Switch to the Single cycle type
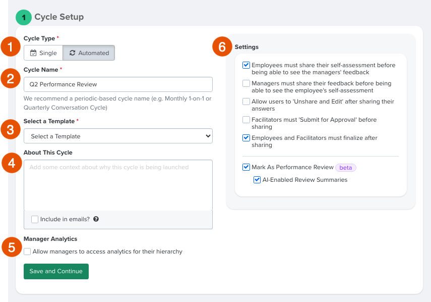The width and height of the screenshot is (431, 302). pos(43,53)
